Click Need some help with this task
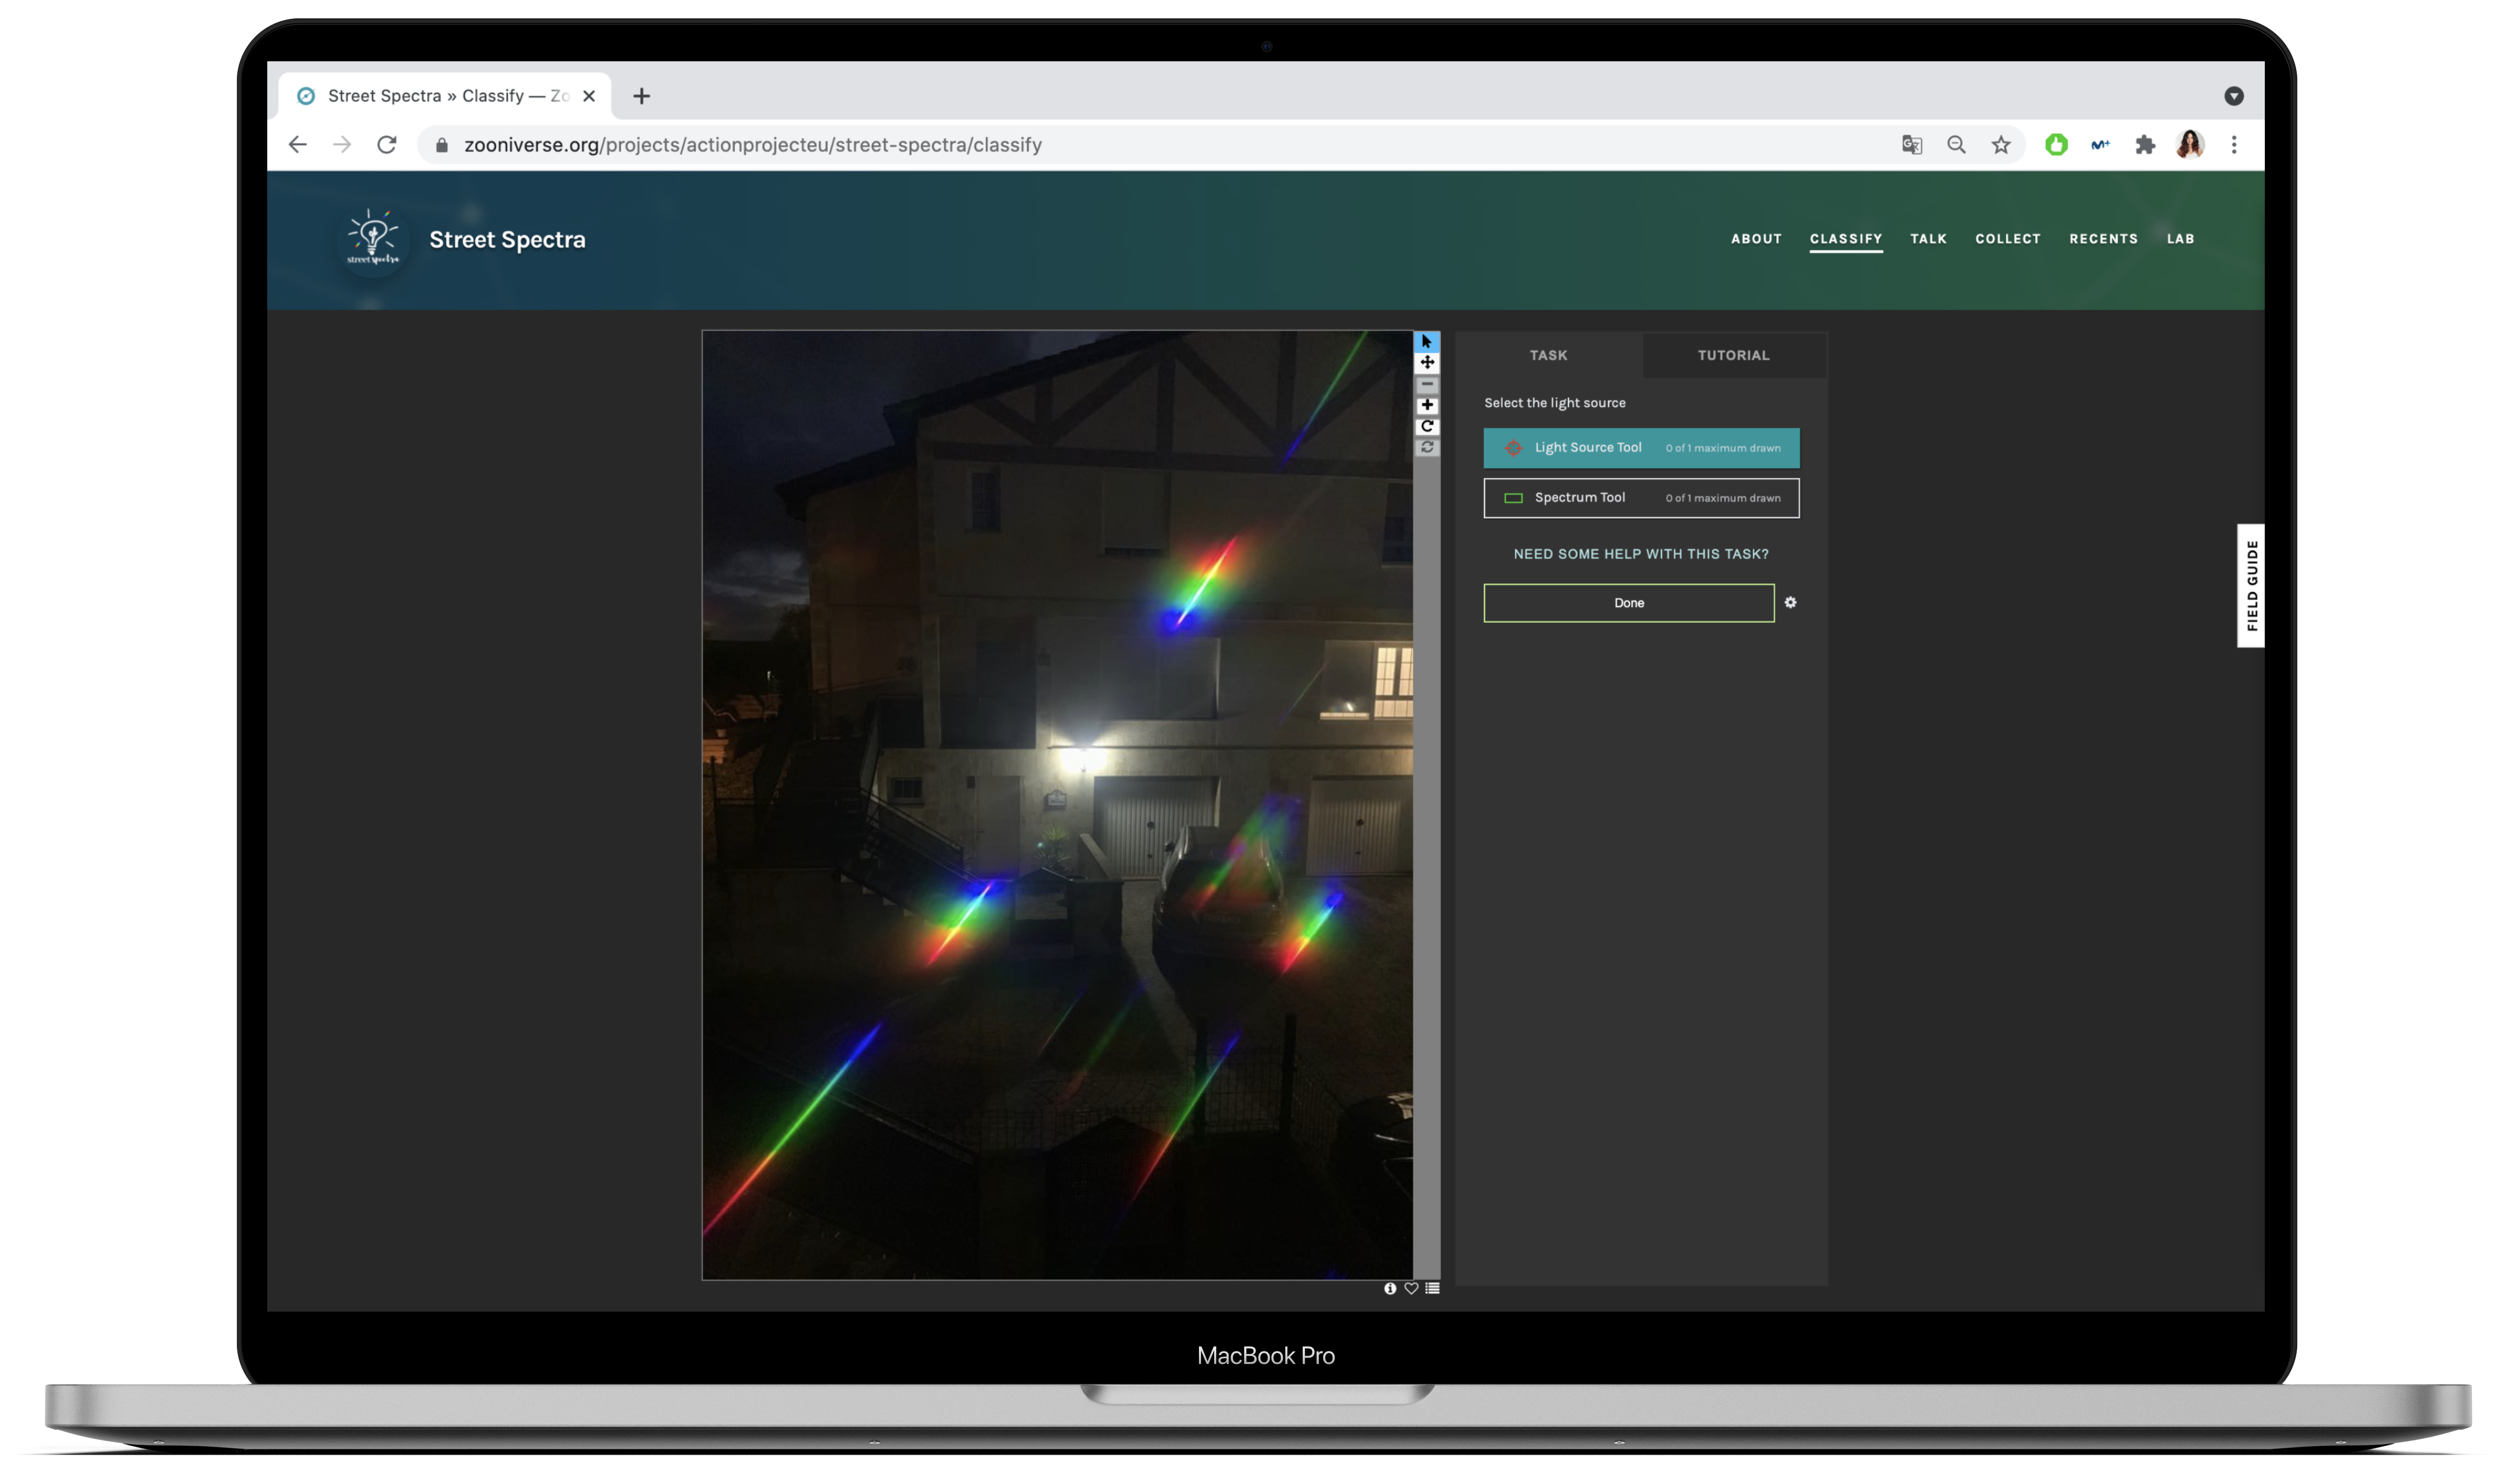The width and height of the screenshot is (2509, 1484). click(x=1640, y=554)
